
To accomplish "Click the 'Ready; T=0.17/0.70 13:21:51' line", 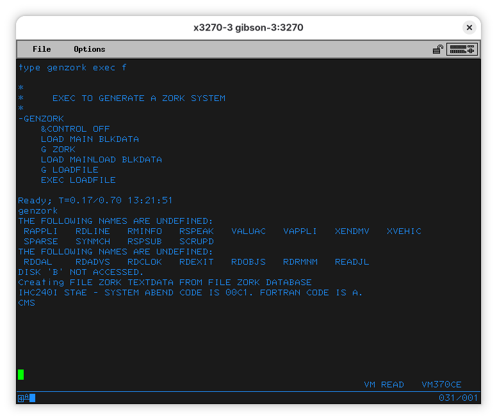I will (x=95, y=201).
